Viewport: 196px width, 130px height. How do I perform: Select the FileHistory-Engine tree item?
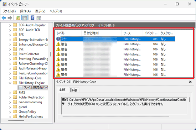point(32,83)
